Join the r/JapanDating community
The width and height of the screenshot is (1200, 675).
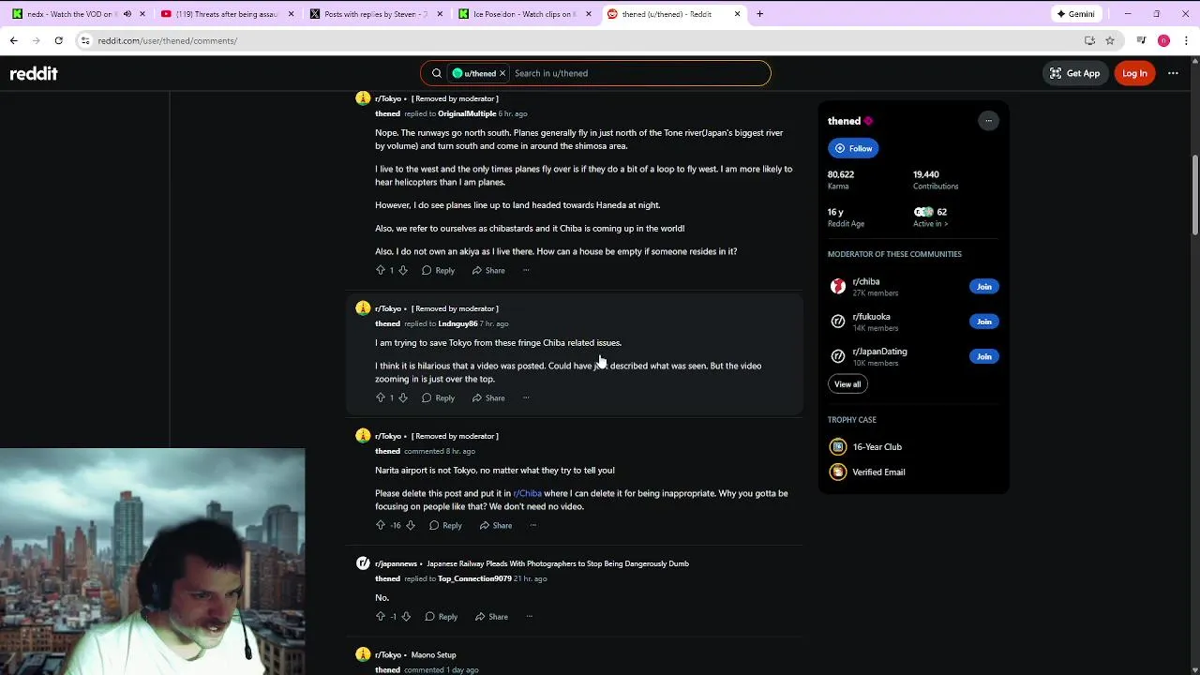tap(983, 356)
